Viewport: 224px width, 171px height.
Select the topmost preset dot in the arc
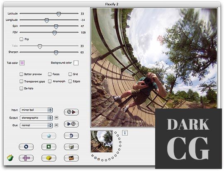pyautogui.click(x=115, y=132)
